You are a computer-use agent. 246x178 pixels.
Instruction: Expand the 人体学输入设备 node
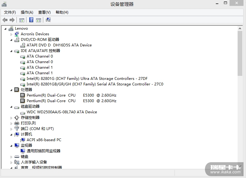pyautogui.click(x=11, y=163)
